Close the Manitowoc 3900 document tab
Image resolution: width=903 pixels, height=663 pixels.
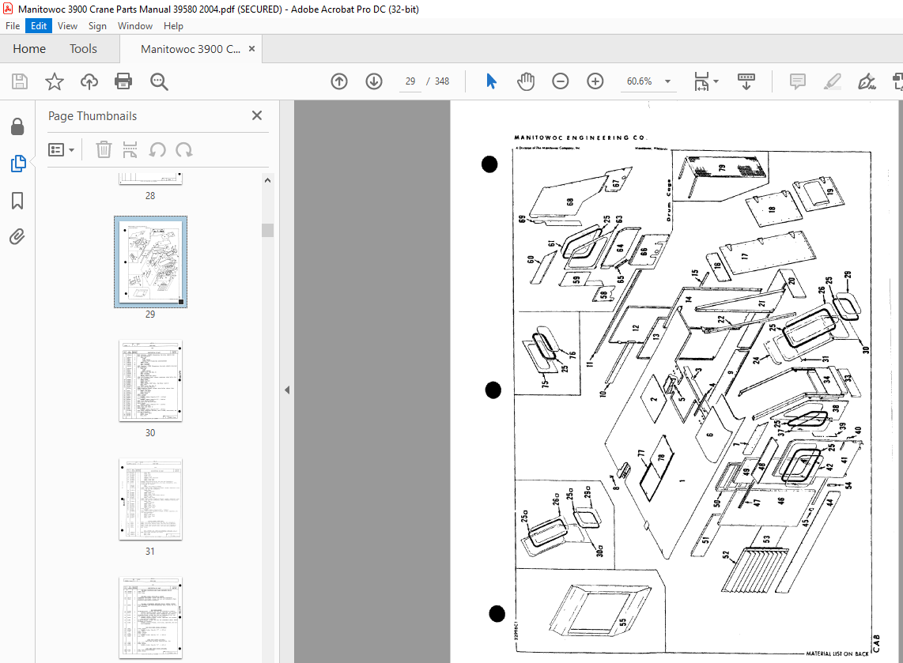pos(251,49)
